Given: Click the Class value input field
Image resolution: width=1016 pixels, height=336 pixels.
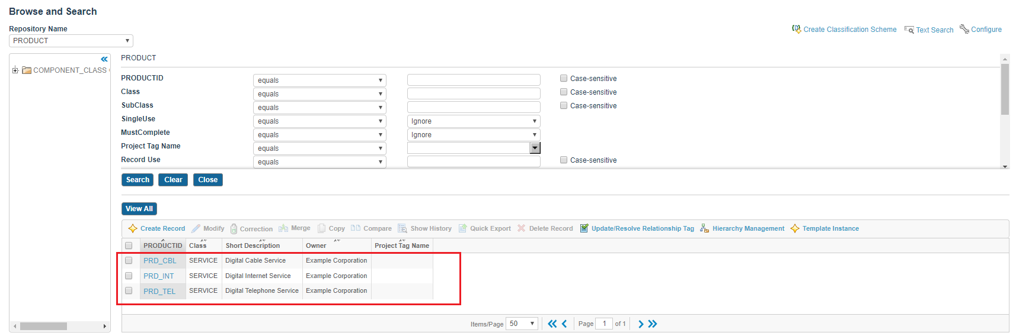Looking at the screenshot, I should [474, 93].
